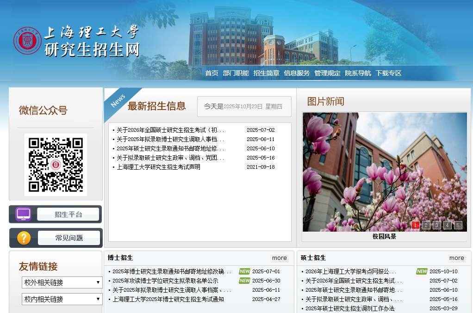Image resolution: width=473 pixels, height=313 pixels.
Task: Go to 招生简章 in the navigation bar
Action: (266, 73)
